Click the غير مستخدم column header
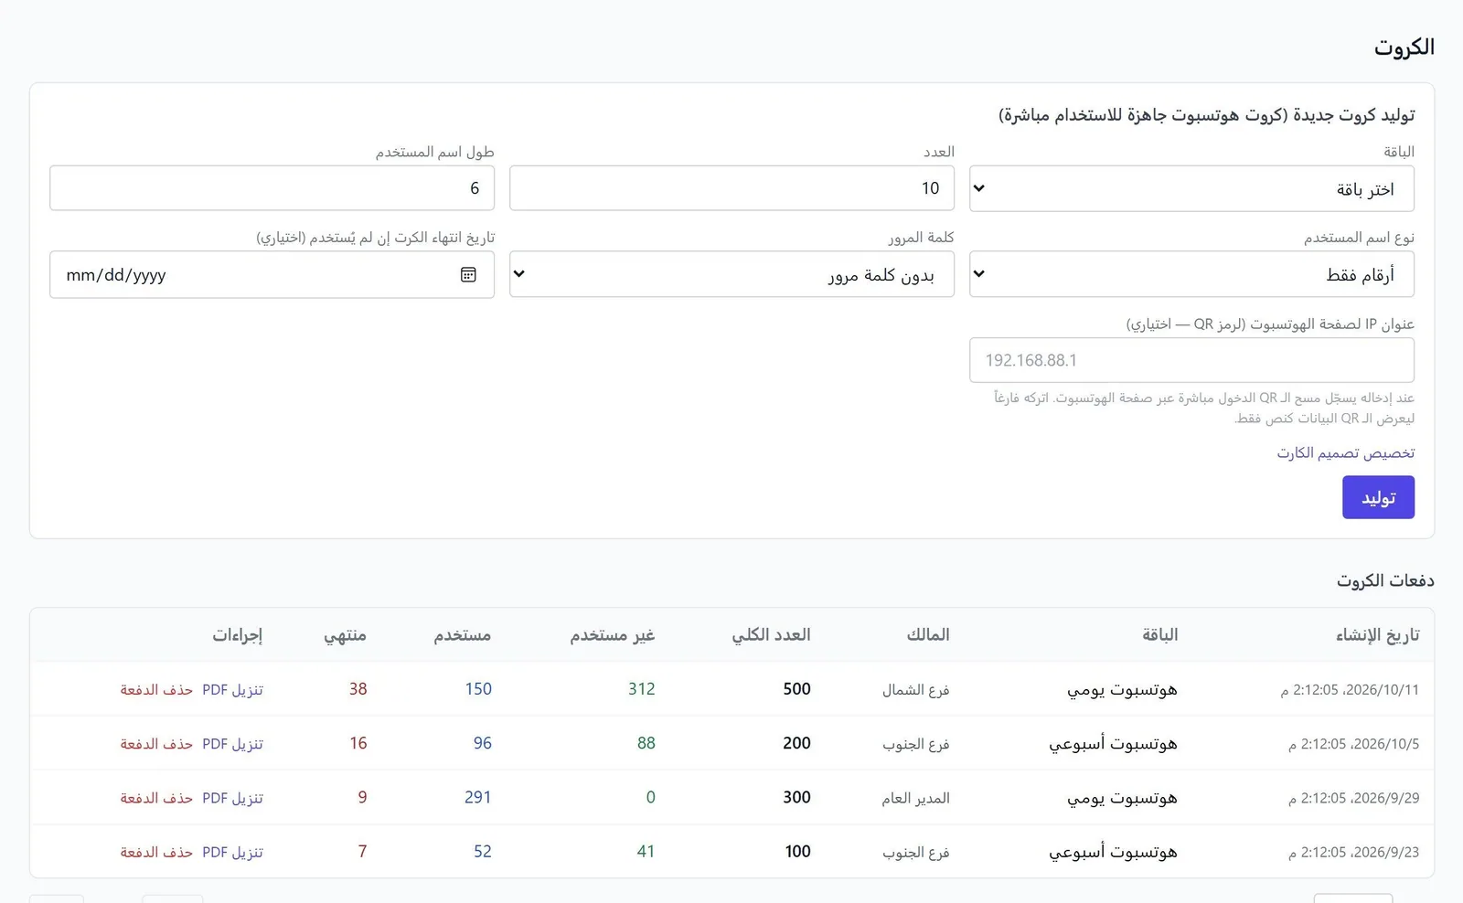Screen dimensions: 1463x903 613,635
